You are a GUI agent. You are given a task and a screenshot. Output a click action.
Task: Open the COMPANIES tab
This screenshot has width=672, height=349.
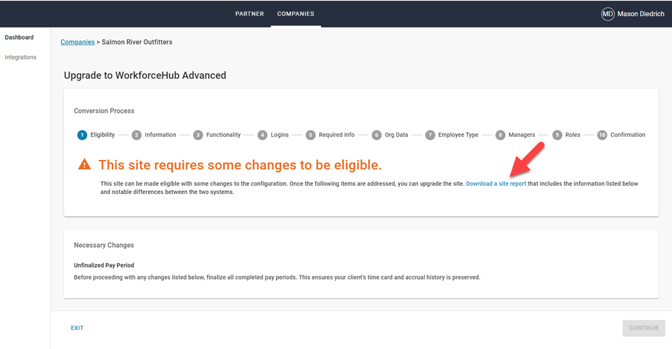[296, 13]
